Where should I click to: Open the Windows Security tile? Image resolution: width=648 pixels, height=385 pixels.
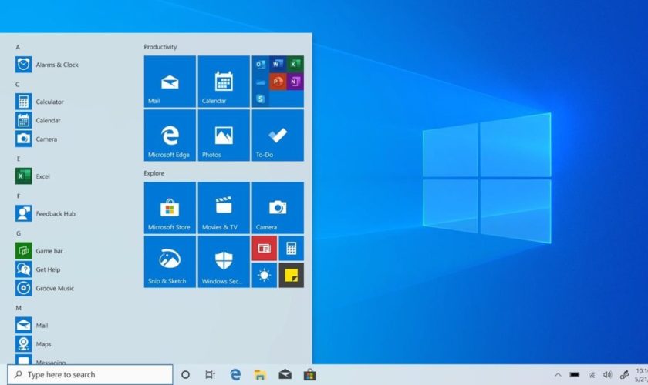click(x=224, y=262)
